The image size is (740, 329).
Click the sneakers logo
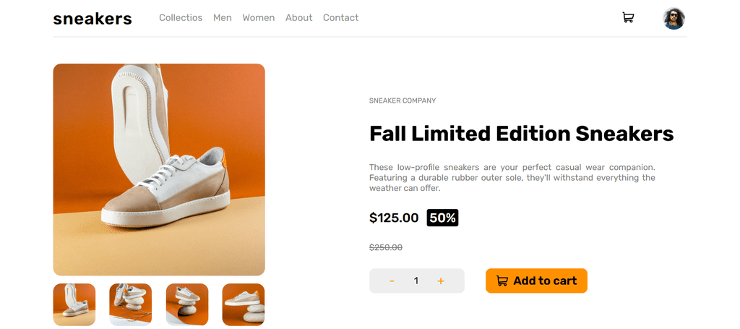(x=92, y=18)
